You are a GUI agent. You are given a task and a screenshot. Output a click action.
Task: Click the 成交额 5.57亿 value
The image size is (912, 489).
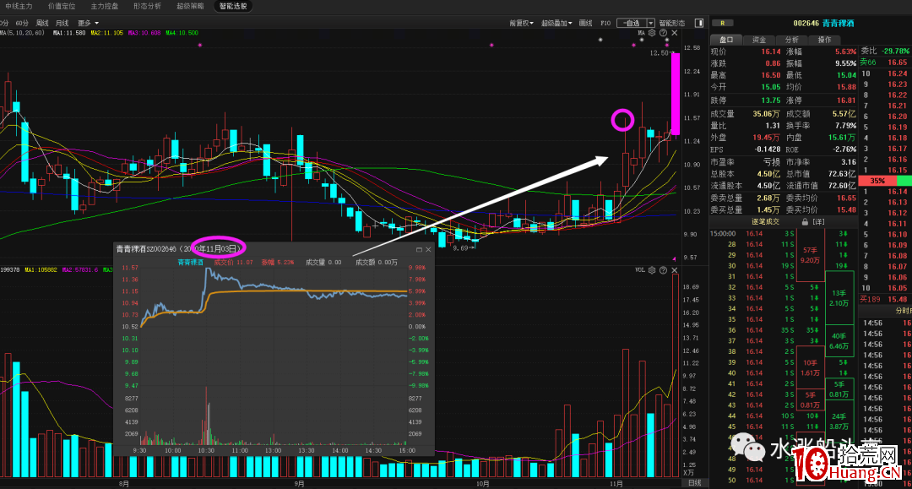pos(844,114)
